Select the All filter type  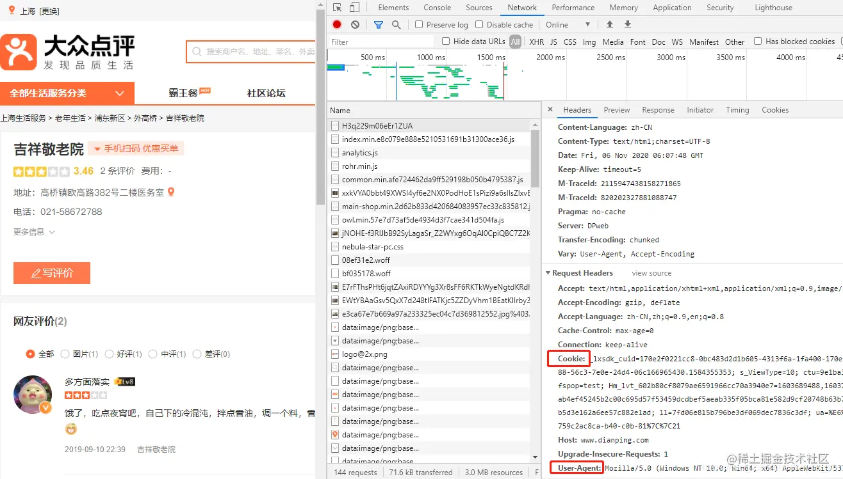pyautogui.click(x=516, y=42)
